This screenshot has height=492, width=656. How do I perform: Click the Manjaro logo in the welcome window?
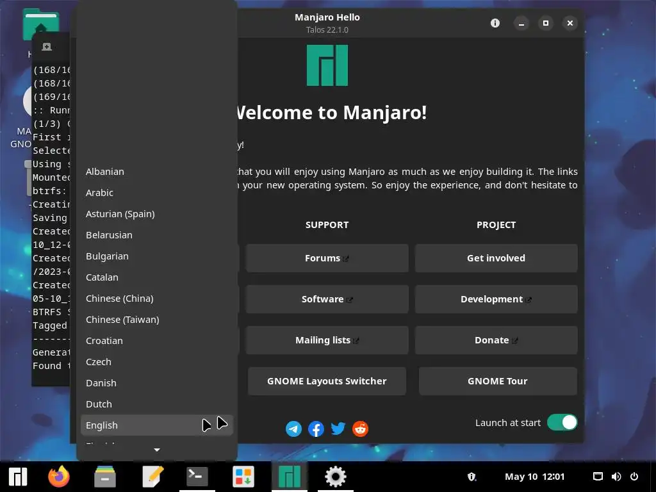[327, 65]
